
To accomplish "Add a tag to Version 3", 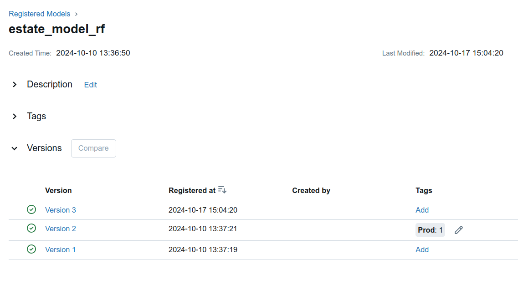I will [422, 210].
